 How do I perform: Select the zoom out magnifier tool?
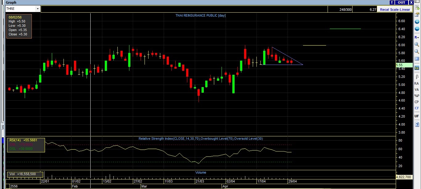coord(417,52)
